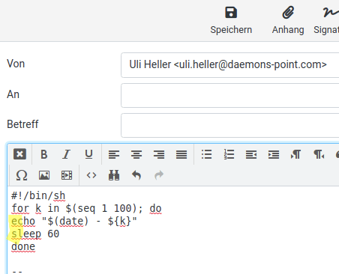Insert a special character with Omega icon
Image resolution: width=339 pixels, height=274 pixels.
(22, 175)
